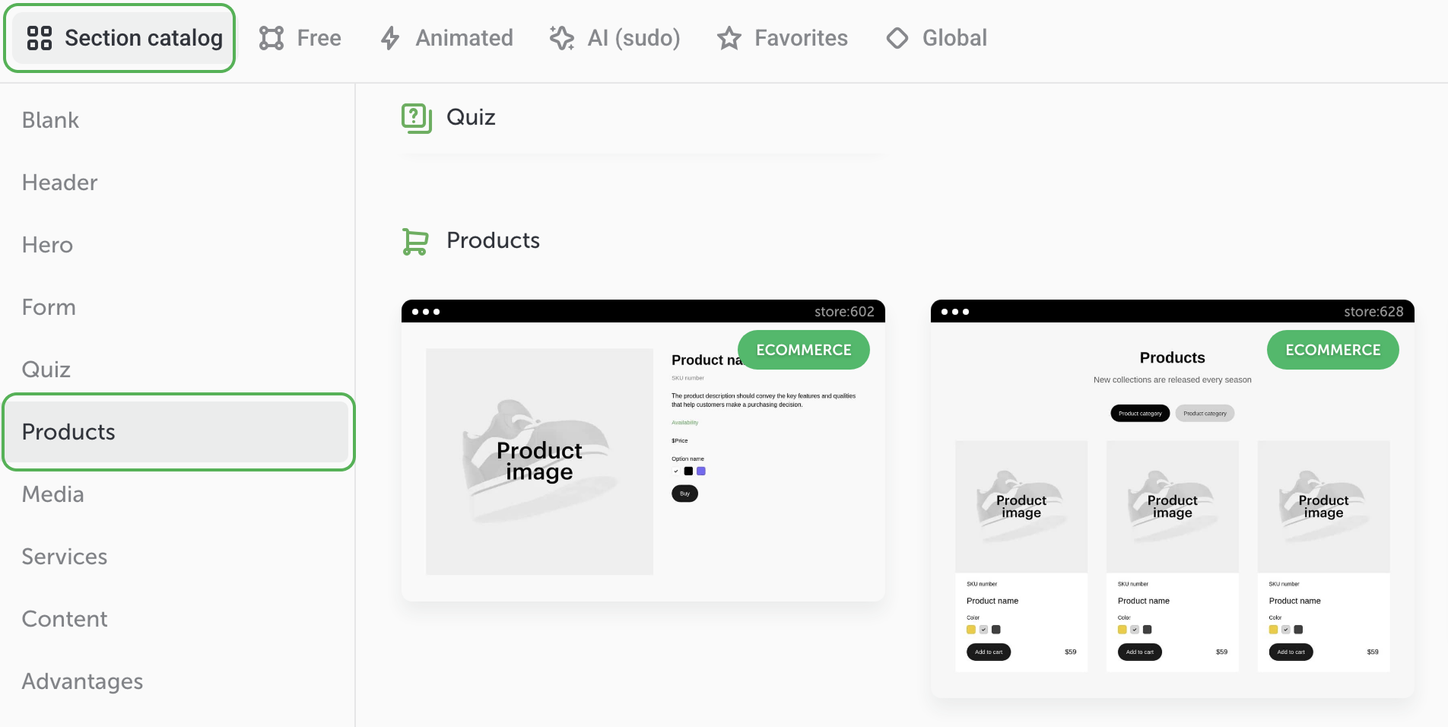Click the Free tab frame icon
1448x727 pixels.
click(x=271, y=38)
